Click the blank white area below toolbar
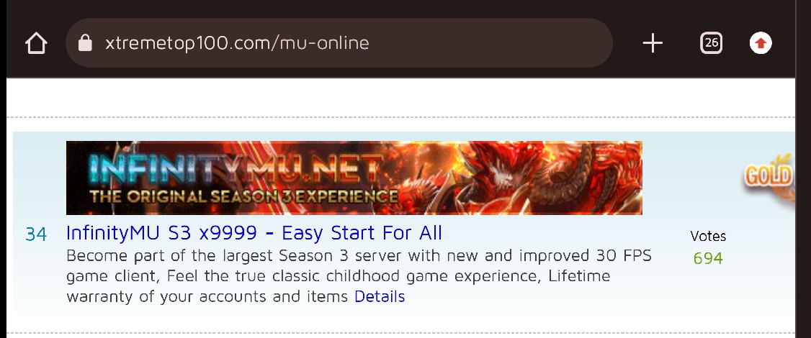This screenshot has width=811, height=338. coord(401,97)
